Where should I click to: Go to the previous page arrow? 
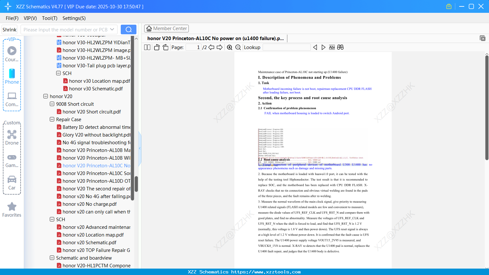(x=211, y=47)
